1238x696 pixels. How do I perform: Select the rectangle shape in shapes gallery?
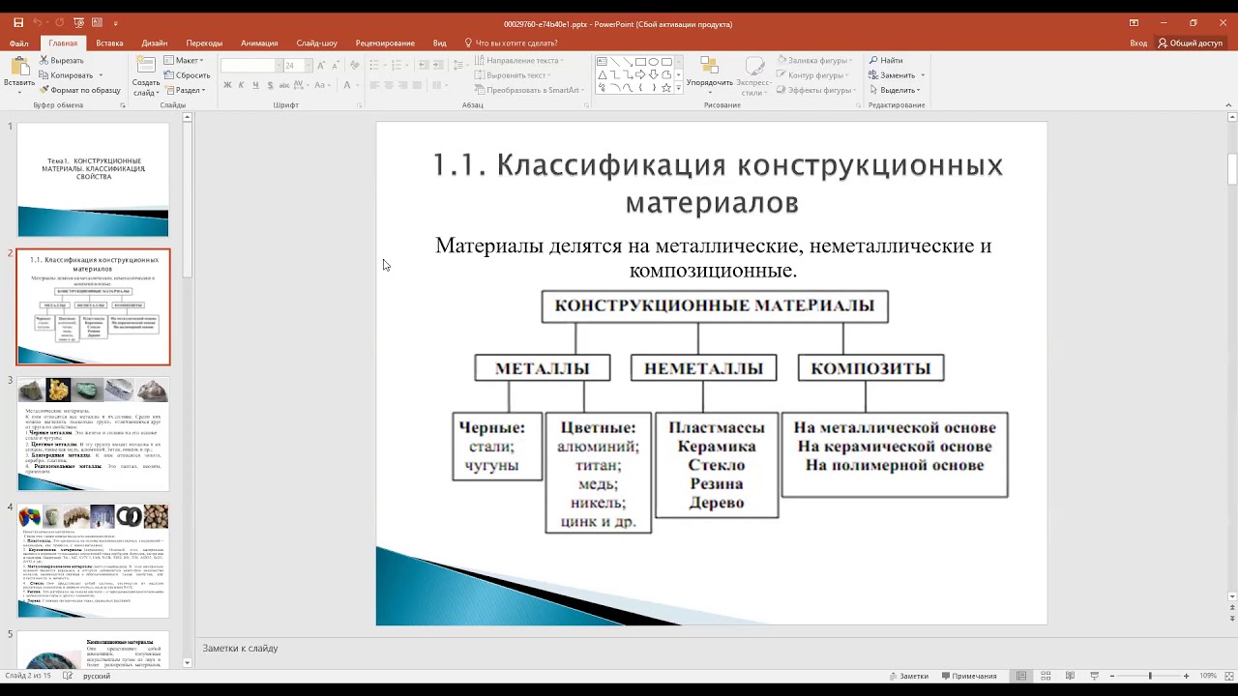tap(640, 62)
